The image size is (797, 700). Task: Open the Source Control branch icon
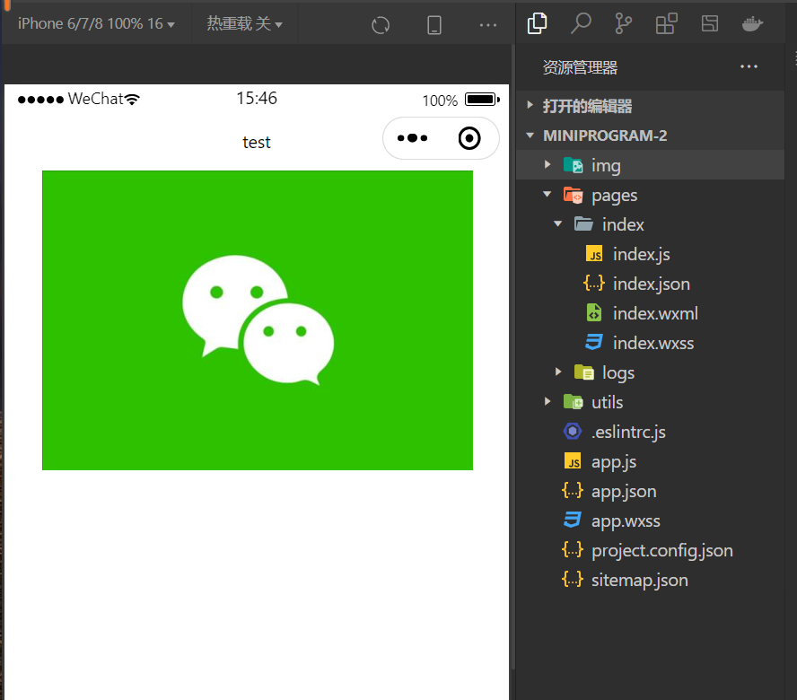coord(623,23)
